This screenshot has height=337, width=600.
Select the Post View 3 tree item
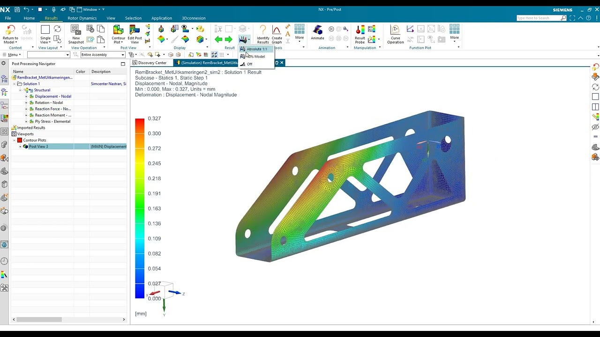[x=38, y=147]
